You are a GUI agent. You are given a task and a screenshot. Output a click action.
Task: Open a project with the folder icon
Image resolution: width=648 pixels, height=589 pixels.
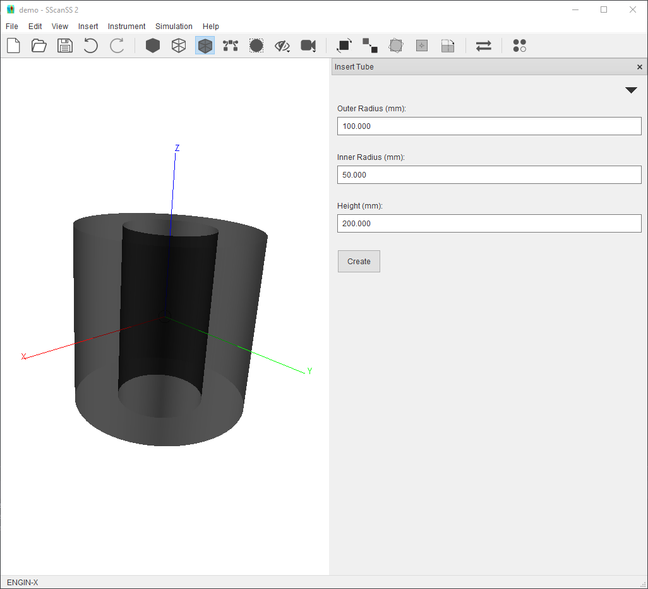(x=39, y=46)
